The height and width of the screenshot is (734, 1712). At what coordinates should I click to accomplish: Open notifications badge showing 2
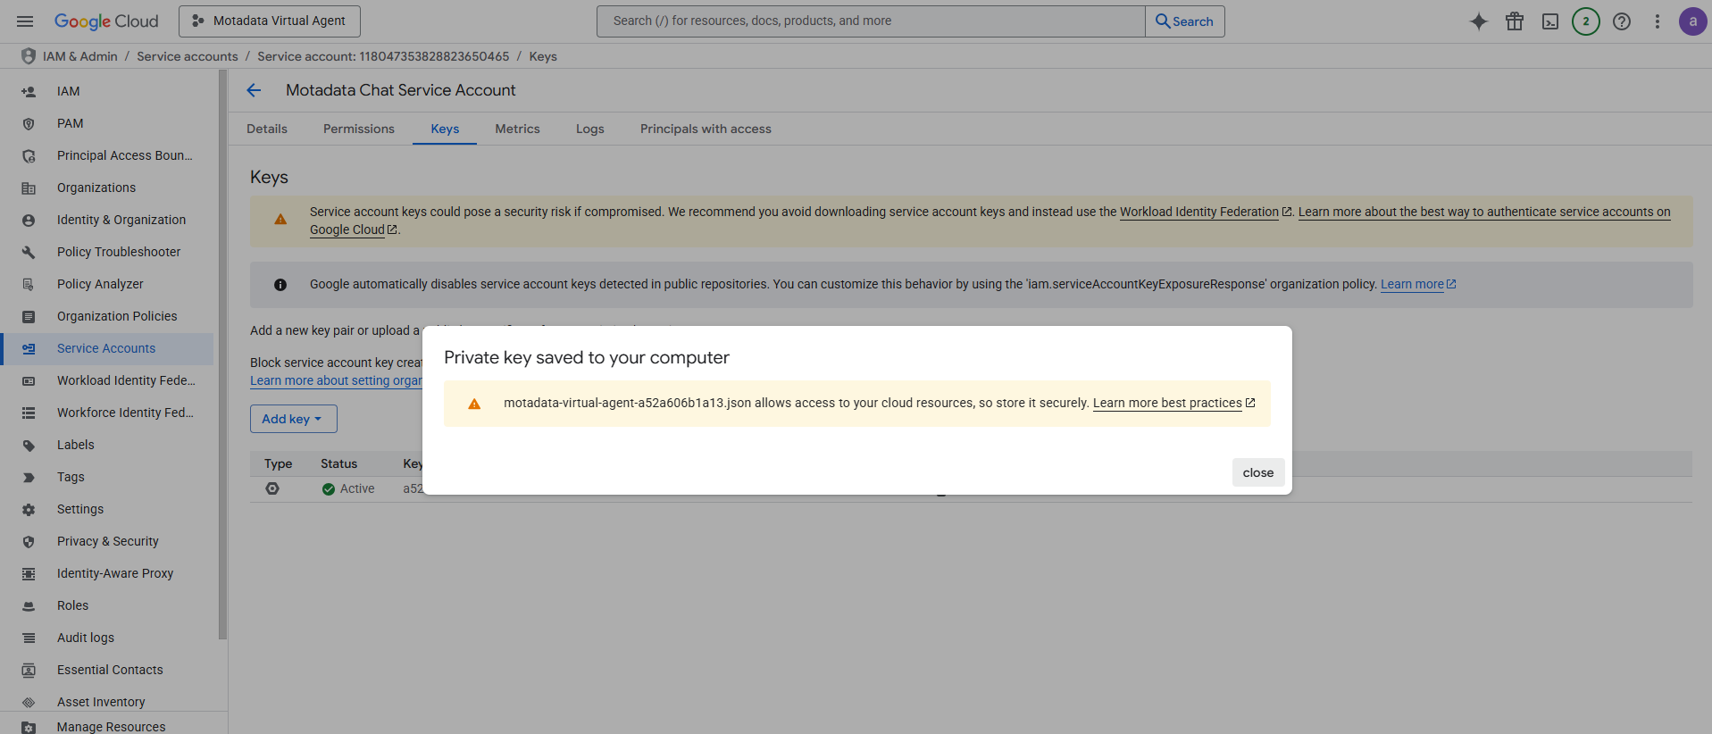pos(1585,21)
